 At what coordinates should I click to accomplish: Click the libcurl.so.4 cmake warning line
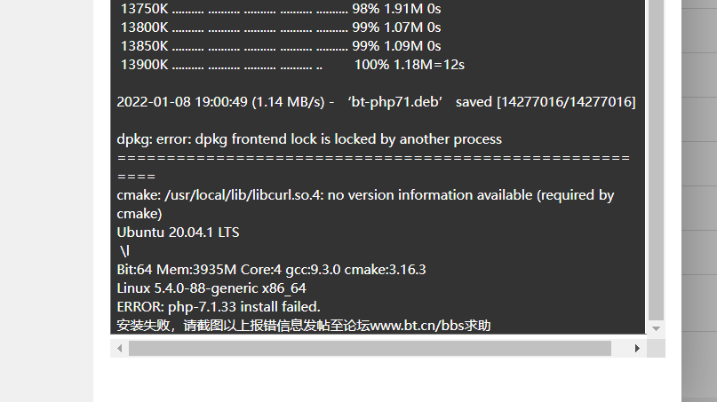pos(365,204)
